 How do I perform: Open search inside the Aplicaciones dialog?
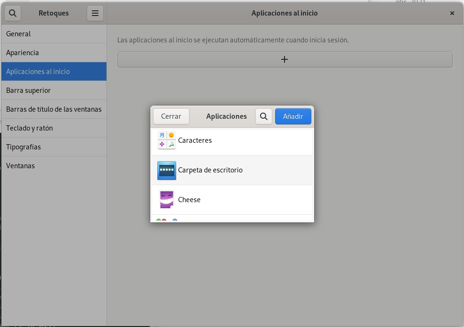pyautogui.click(x=264, y=116)
